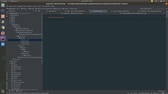Open Google Chrome from the dock
Image resolution: width=168 pixels, height=94 pixels.
3,27
